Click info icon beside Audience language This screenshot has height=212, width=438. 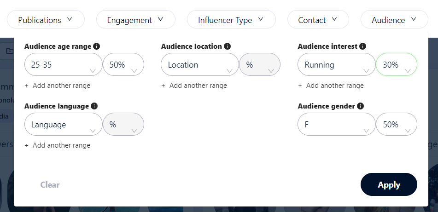[x=94, y=106]
